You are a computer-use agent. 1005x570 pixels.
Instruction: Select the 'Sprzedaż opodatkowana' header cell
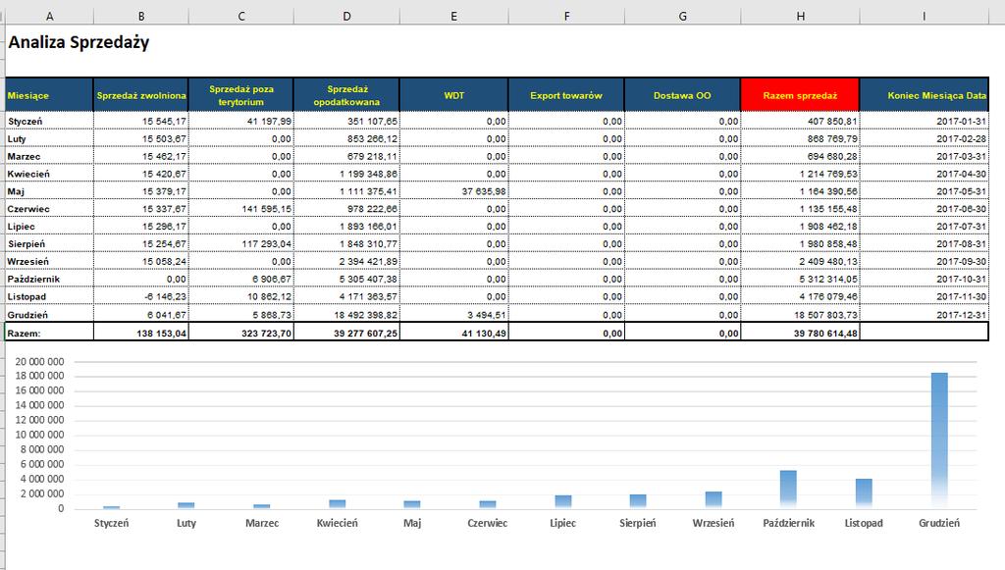click(346, 95)
